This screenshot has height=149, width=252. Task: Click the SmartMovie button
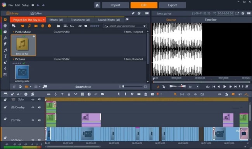point(83,87)
